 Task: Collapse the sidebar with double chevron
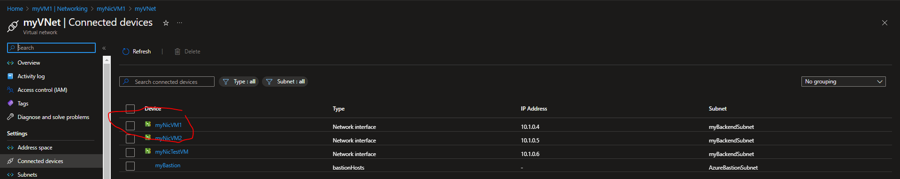pyautogui.click(x=104, y=48)
